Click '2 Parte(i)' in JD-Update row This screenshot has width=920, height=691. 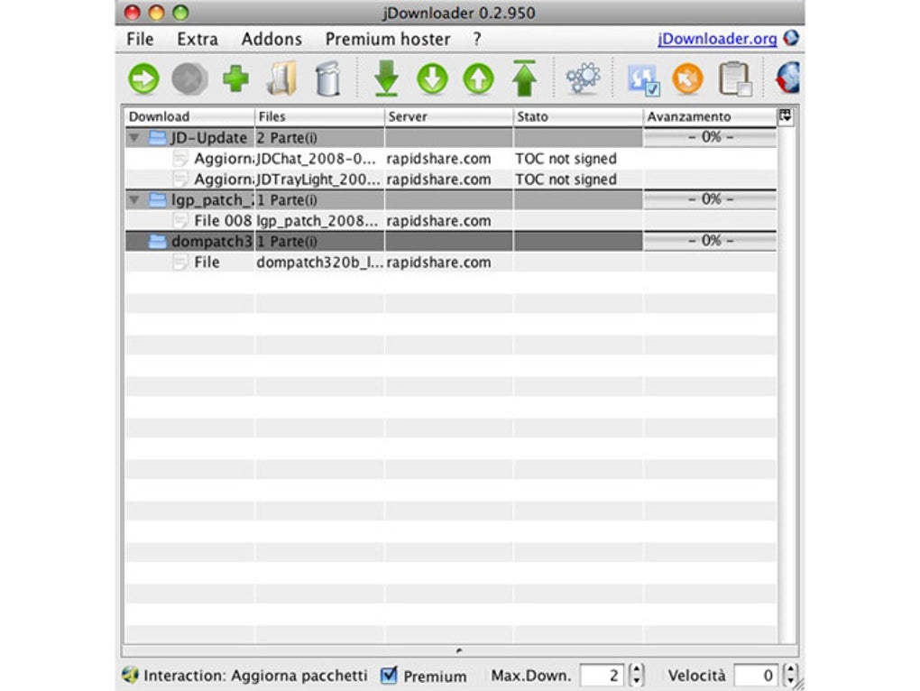click(x=287, y=138)
